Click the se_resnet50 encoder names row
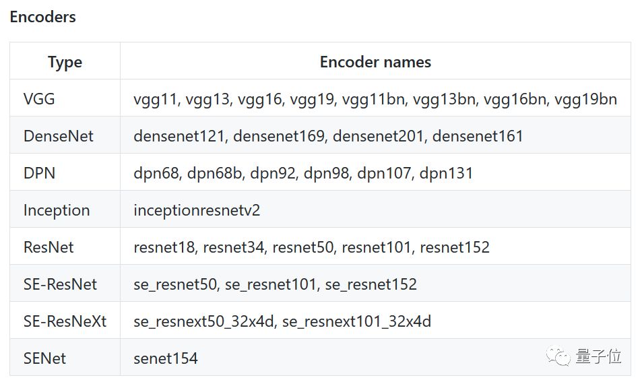Image resolution: width=642 pixels, height=384 pixels. click(x=275, y=284)
